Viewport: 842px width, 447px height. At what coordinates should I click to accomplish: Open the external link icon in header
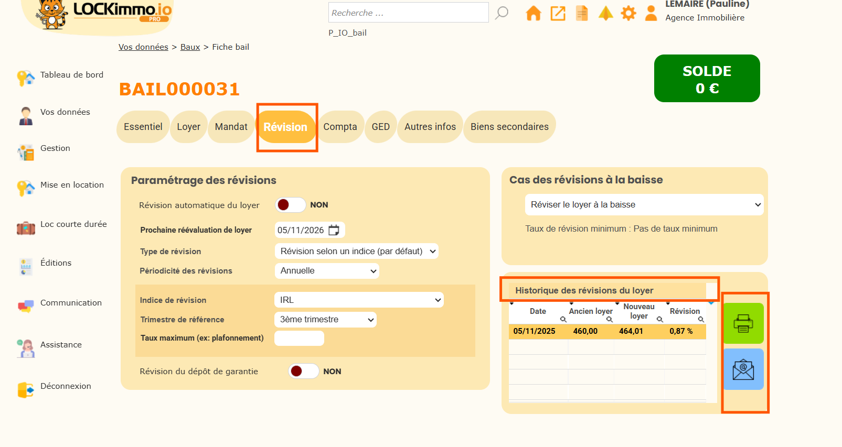click(x=558, y=13)
